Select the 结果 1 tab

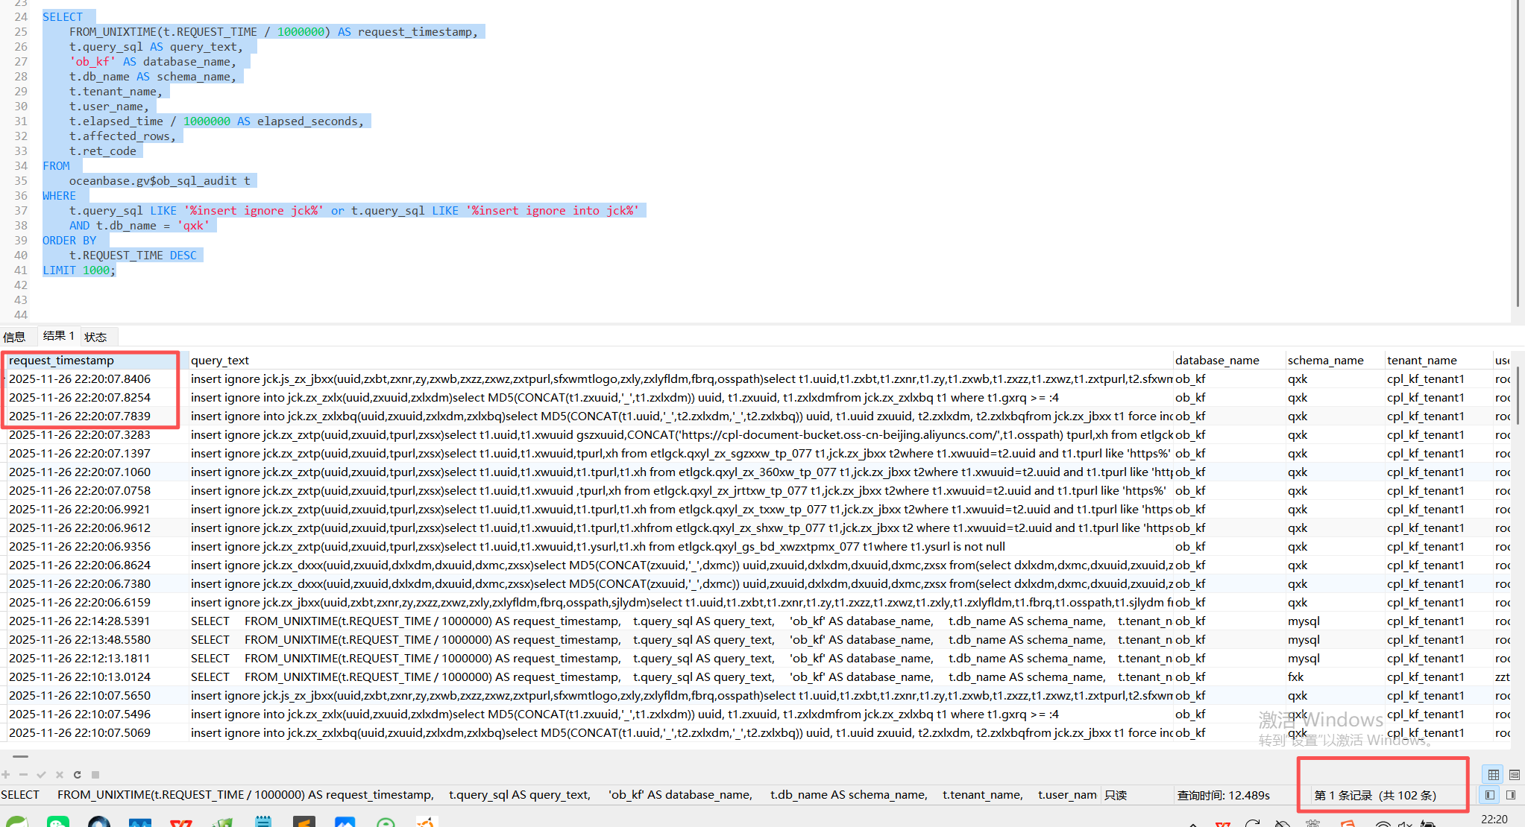click(x=58, y=336)
